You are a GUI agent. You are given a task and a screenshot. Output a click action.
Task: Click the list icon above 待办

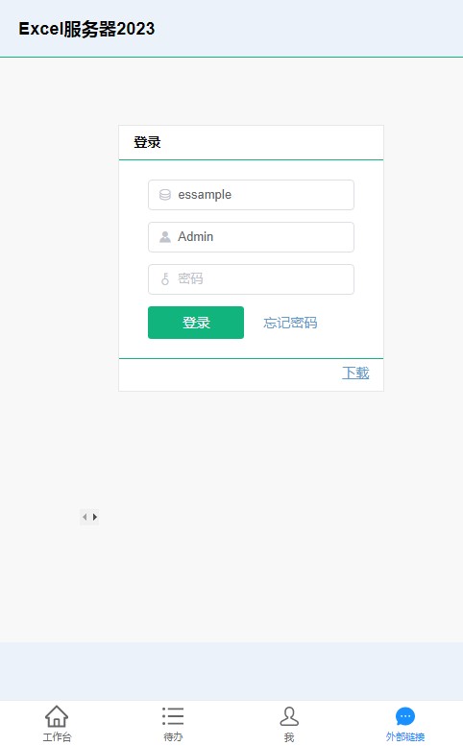pos(173,716)
